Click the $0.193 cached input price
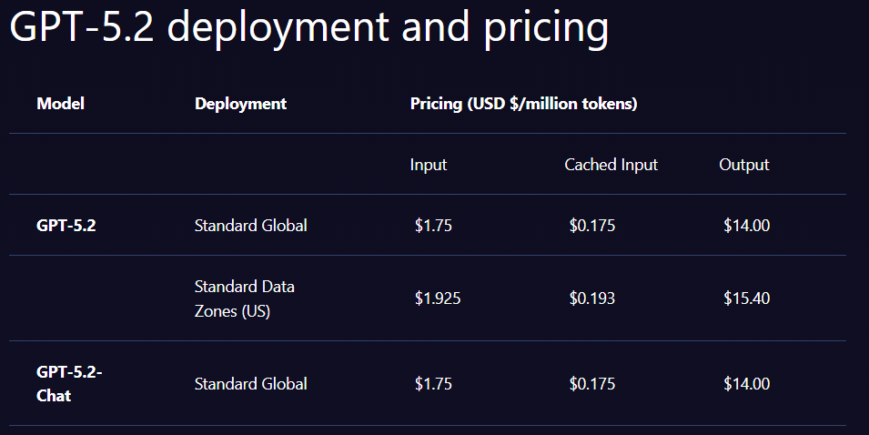The image size is (869, 435). (592, 298)
